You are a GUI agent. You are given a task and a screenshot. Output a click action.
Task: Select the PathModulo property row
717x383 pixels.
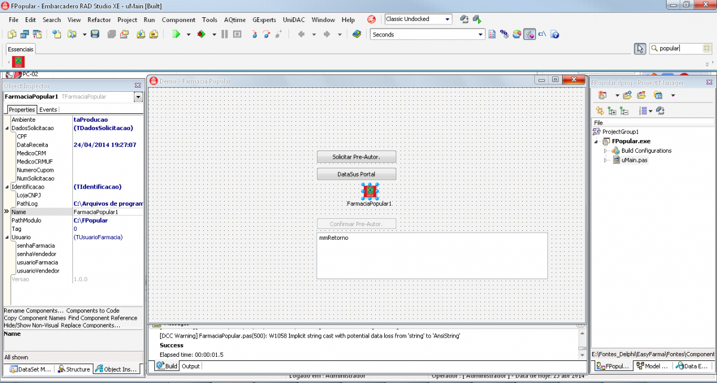73,220
